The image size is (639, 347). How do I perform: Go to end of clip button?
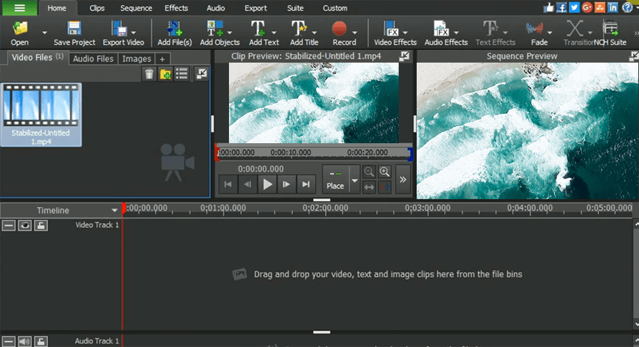click(x=306, y=184)
